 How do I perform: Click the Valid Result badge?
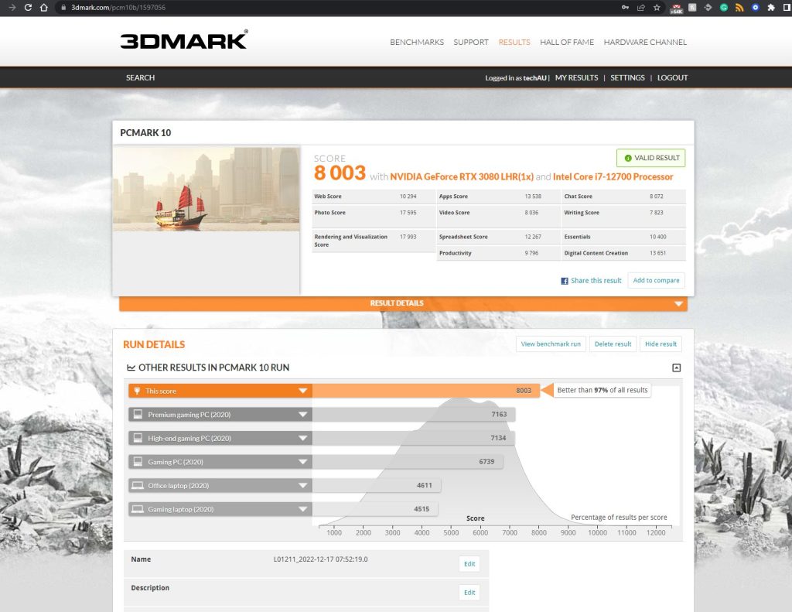650,158
